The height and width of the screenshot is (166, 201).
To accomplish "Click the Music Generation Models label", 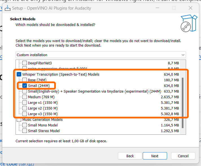I will pyautogui.click(x=42, y=119).
